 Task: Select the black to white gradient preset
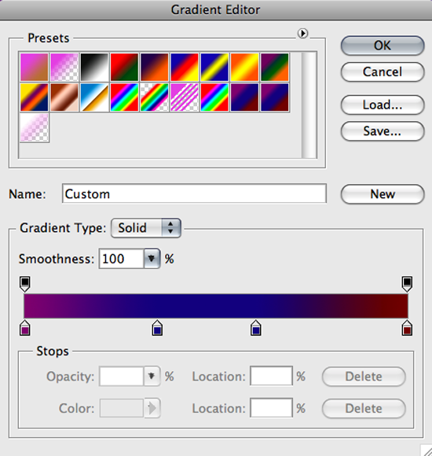pos(94,67)
